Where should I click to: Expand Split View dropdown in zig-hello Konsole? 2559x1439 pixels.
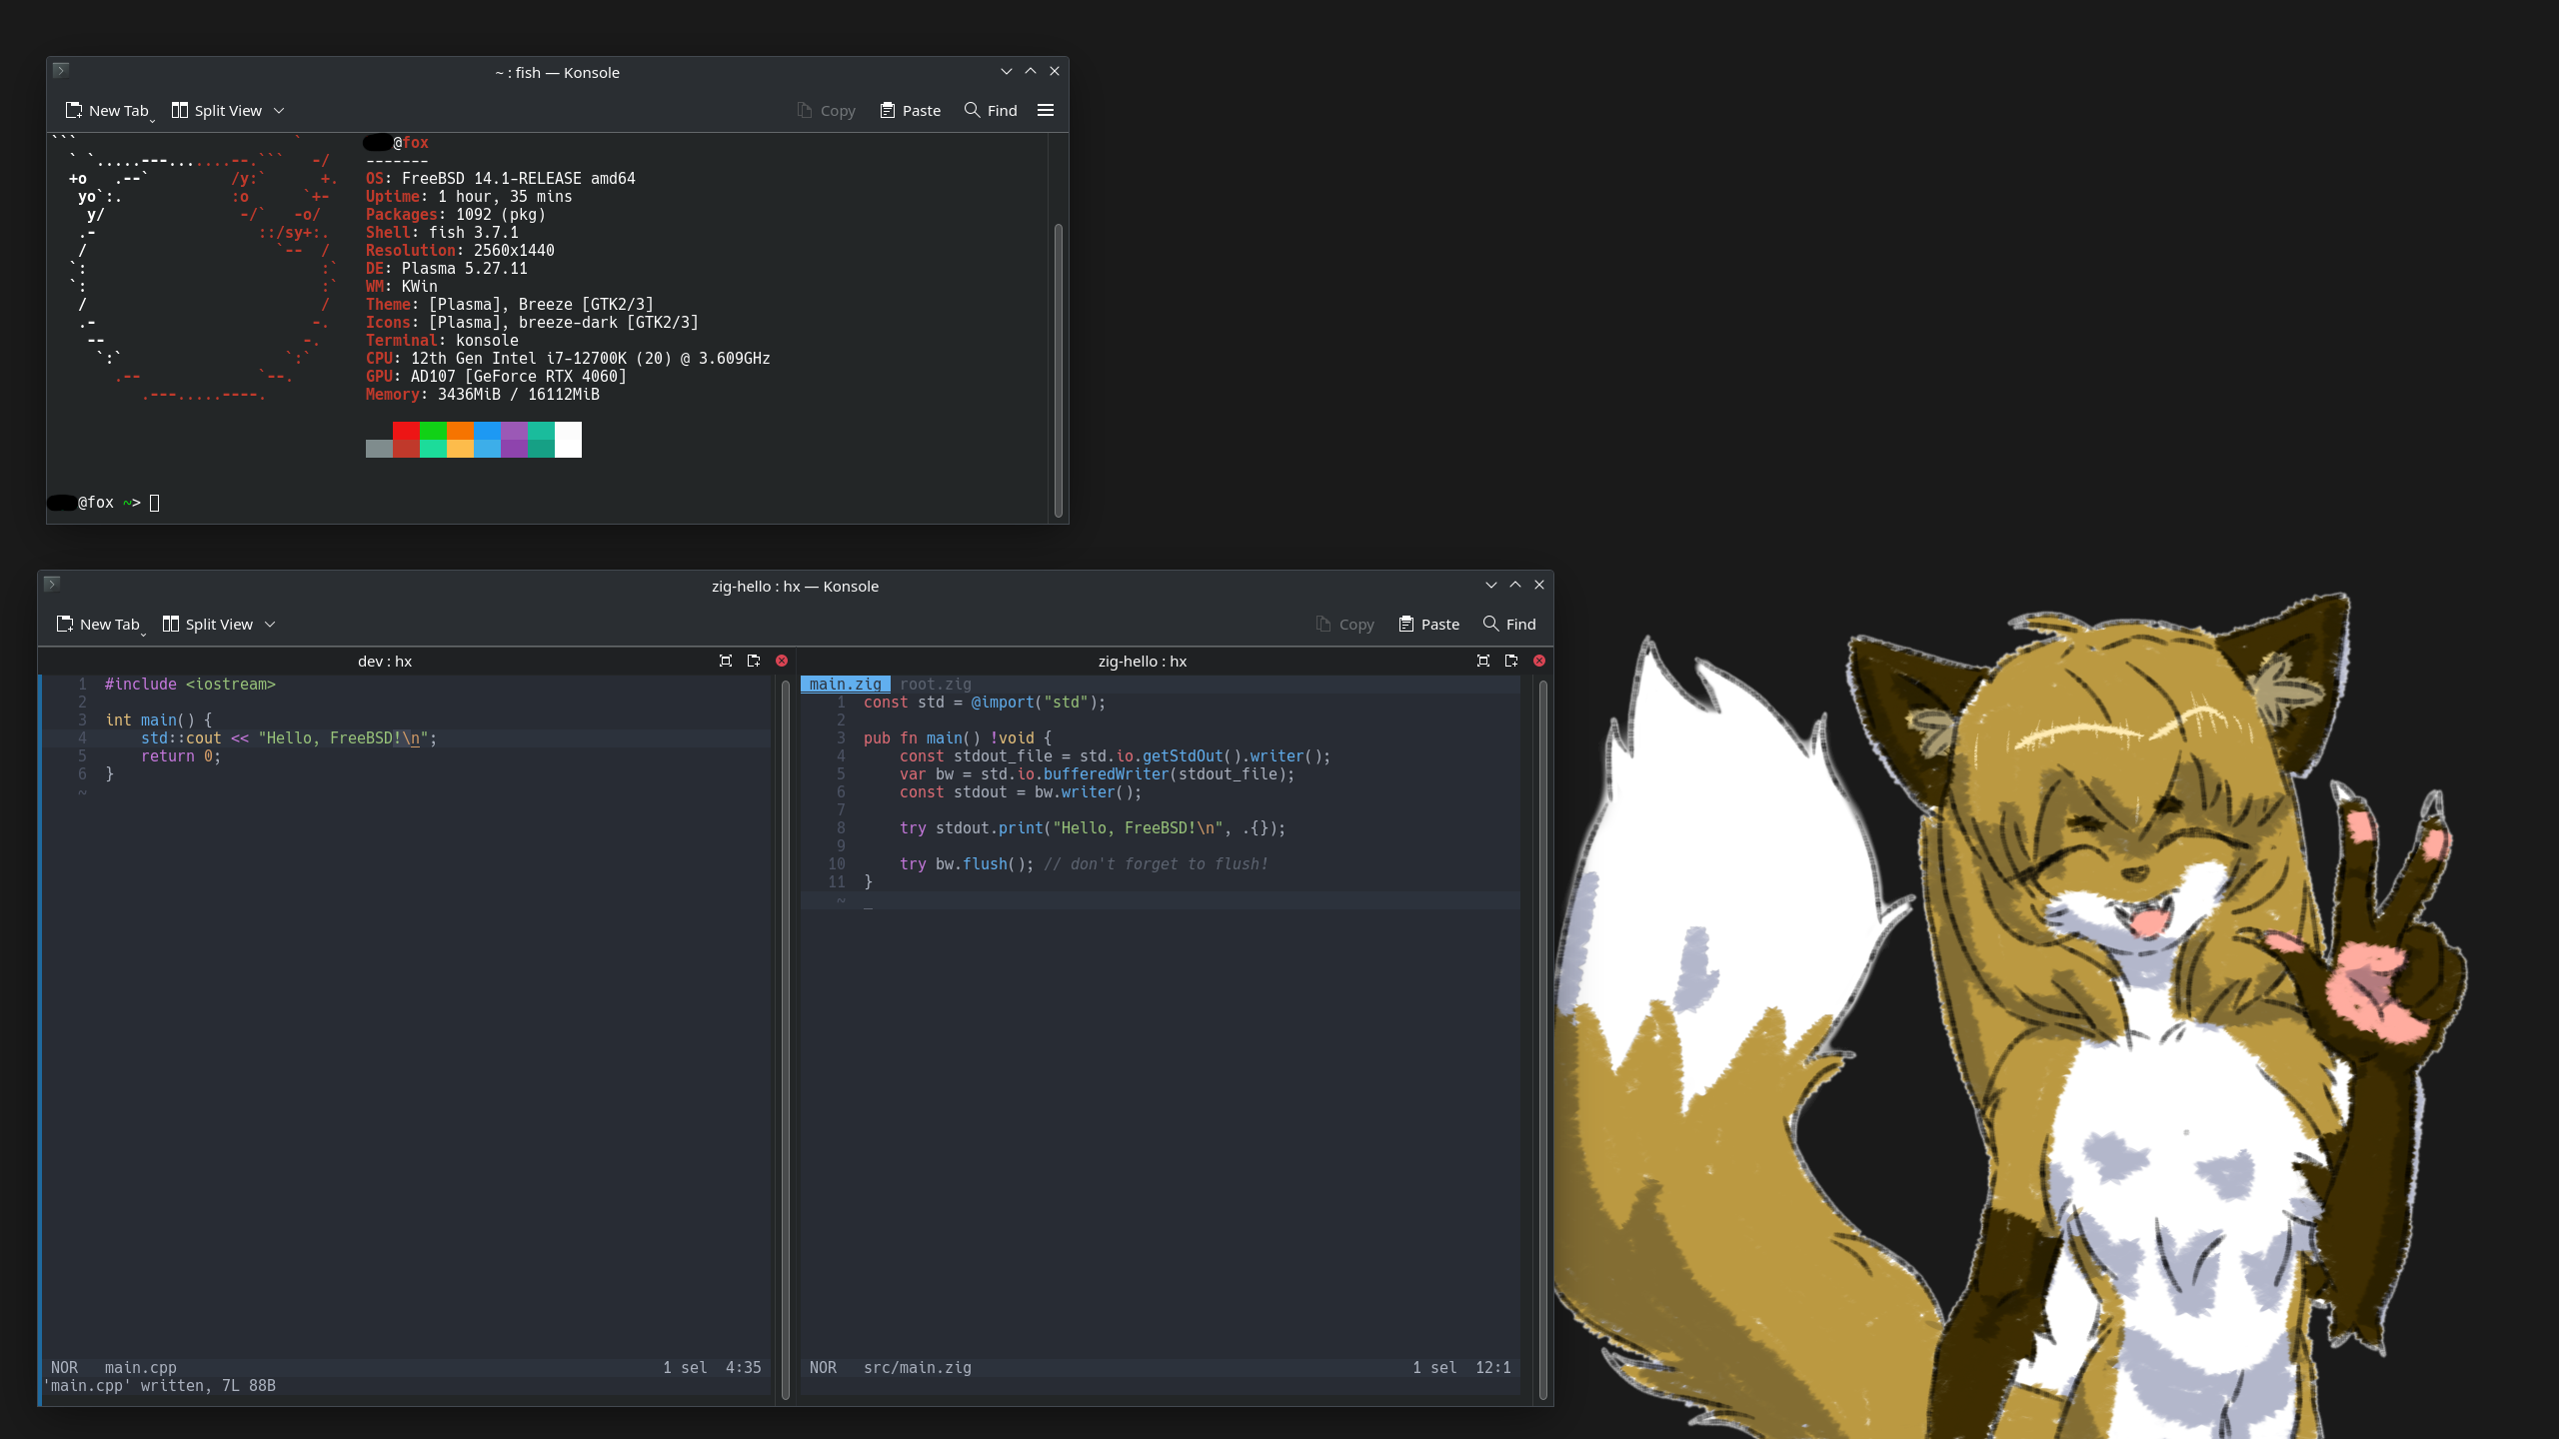pyautogui.click(x=270, y=624)
